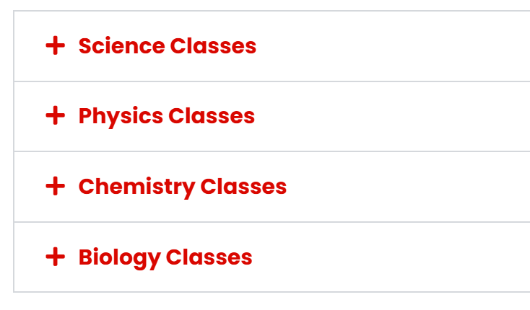
Task: Expand the Physics Classes accordion heading
Action: coord(166,116)
